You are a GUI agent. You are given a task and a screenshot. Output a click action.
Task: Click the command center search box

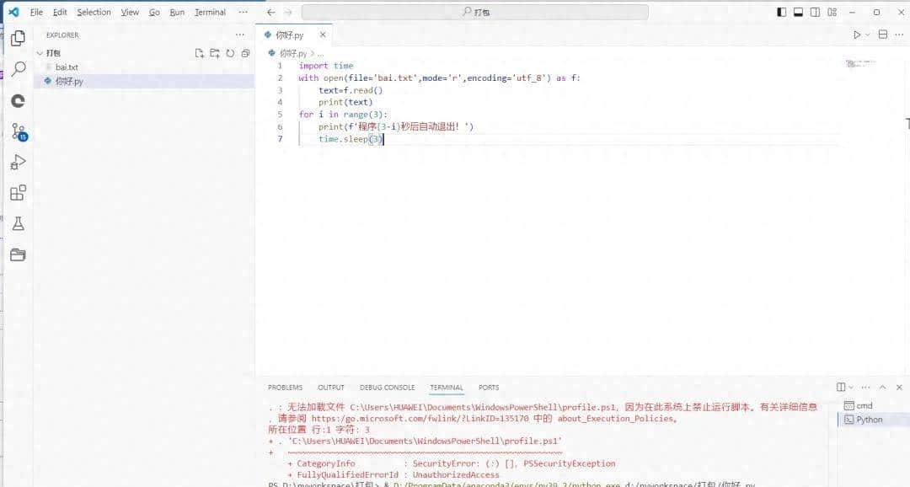(x=476, y=11)
